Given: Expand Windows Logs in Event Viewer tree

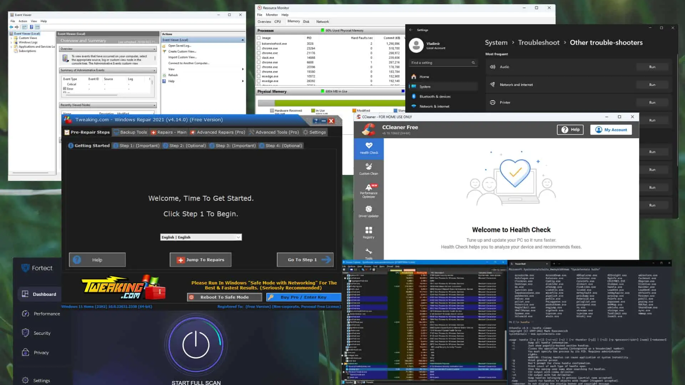Looking at the screenshot, I should click(x=11, y=42).
